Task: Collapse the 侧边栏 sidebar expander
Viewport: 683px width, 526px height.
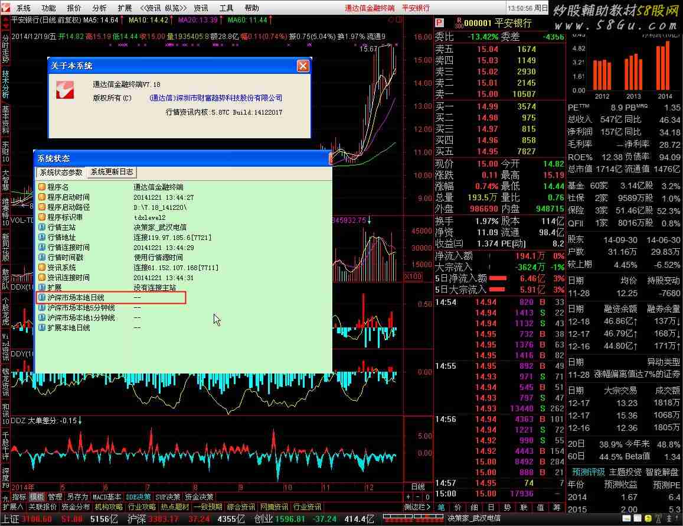Action: click(417, 507)
